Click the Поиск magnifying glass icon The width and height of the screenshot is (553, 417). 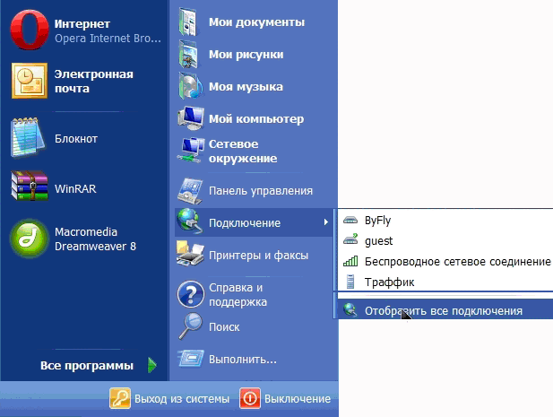(x=190, y=326)
